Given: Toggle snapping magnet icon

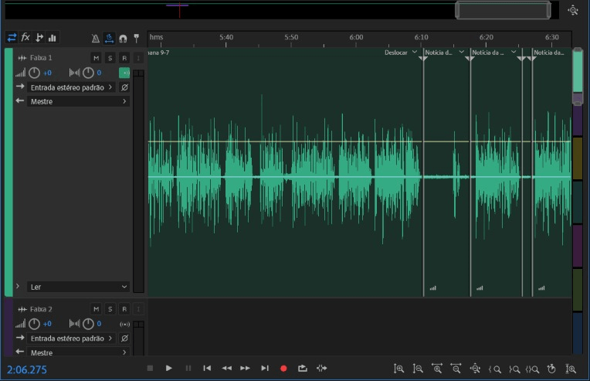Looking at the screenshot, I should [123, 39].
